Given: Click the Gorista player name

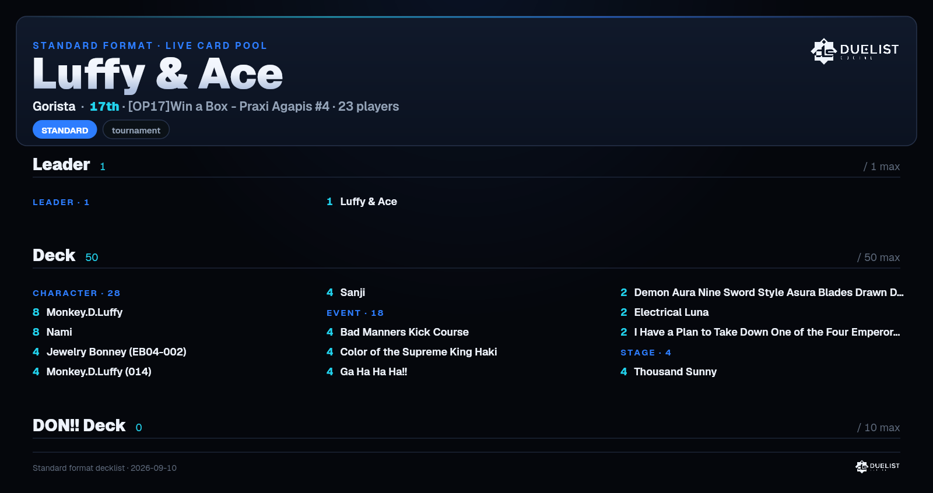Looking at the screenshot, I should (x=54, y=107).
